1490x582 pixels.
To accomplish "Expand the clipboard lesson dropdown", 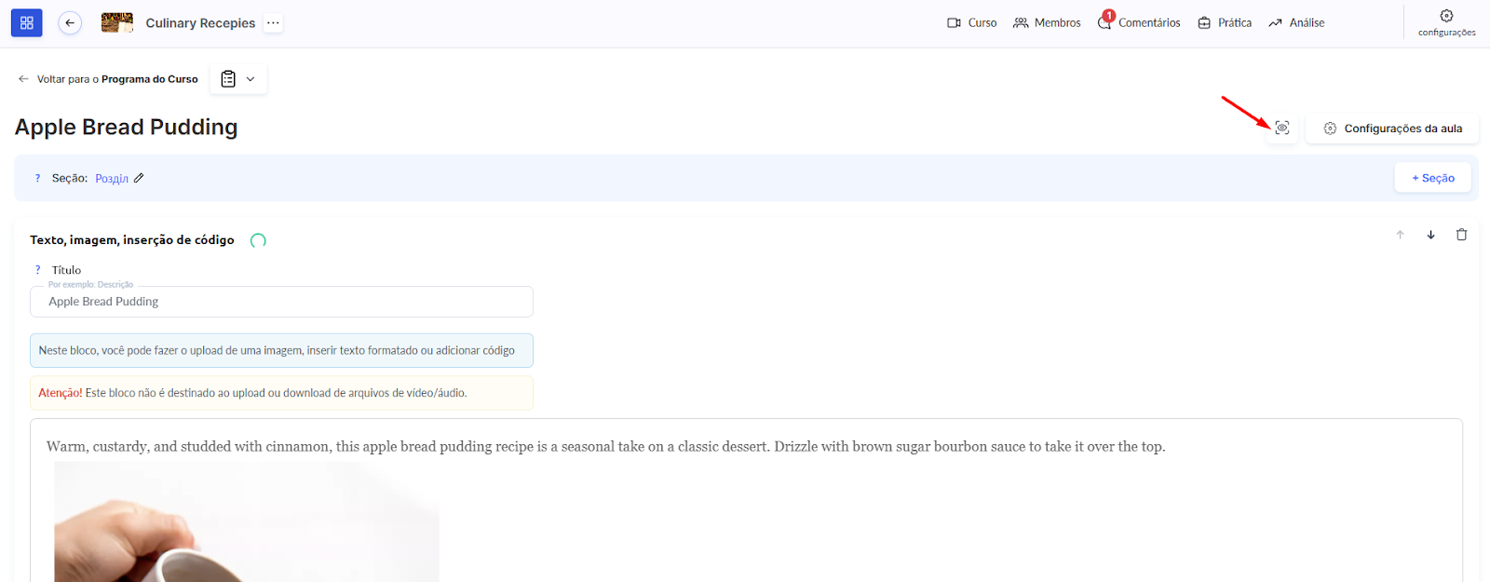I will 238,79.
